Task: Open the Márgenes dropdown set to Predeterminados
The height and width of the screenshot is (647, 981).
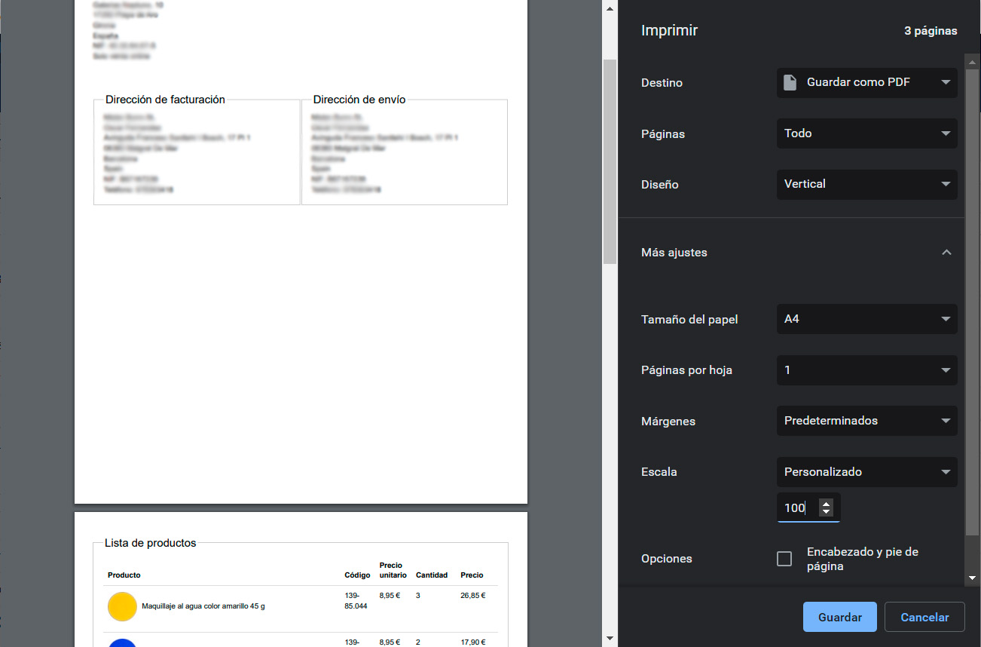Action: [x=866, y=421]
